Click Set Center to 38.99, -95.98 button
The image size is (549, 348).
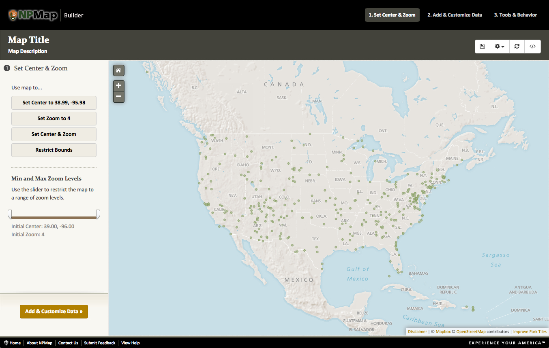pyautogui.click(x=54, y=103)
